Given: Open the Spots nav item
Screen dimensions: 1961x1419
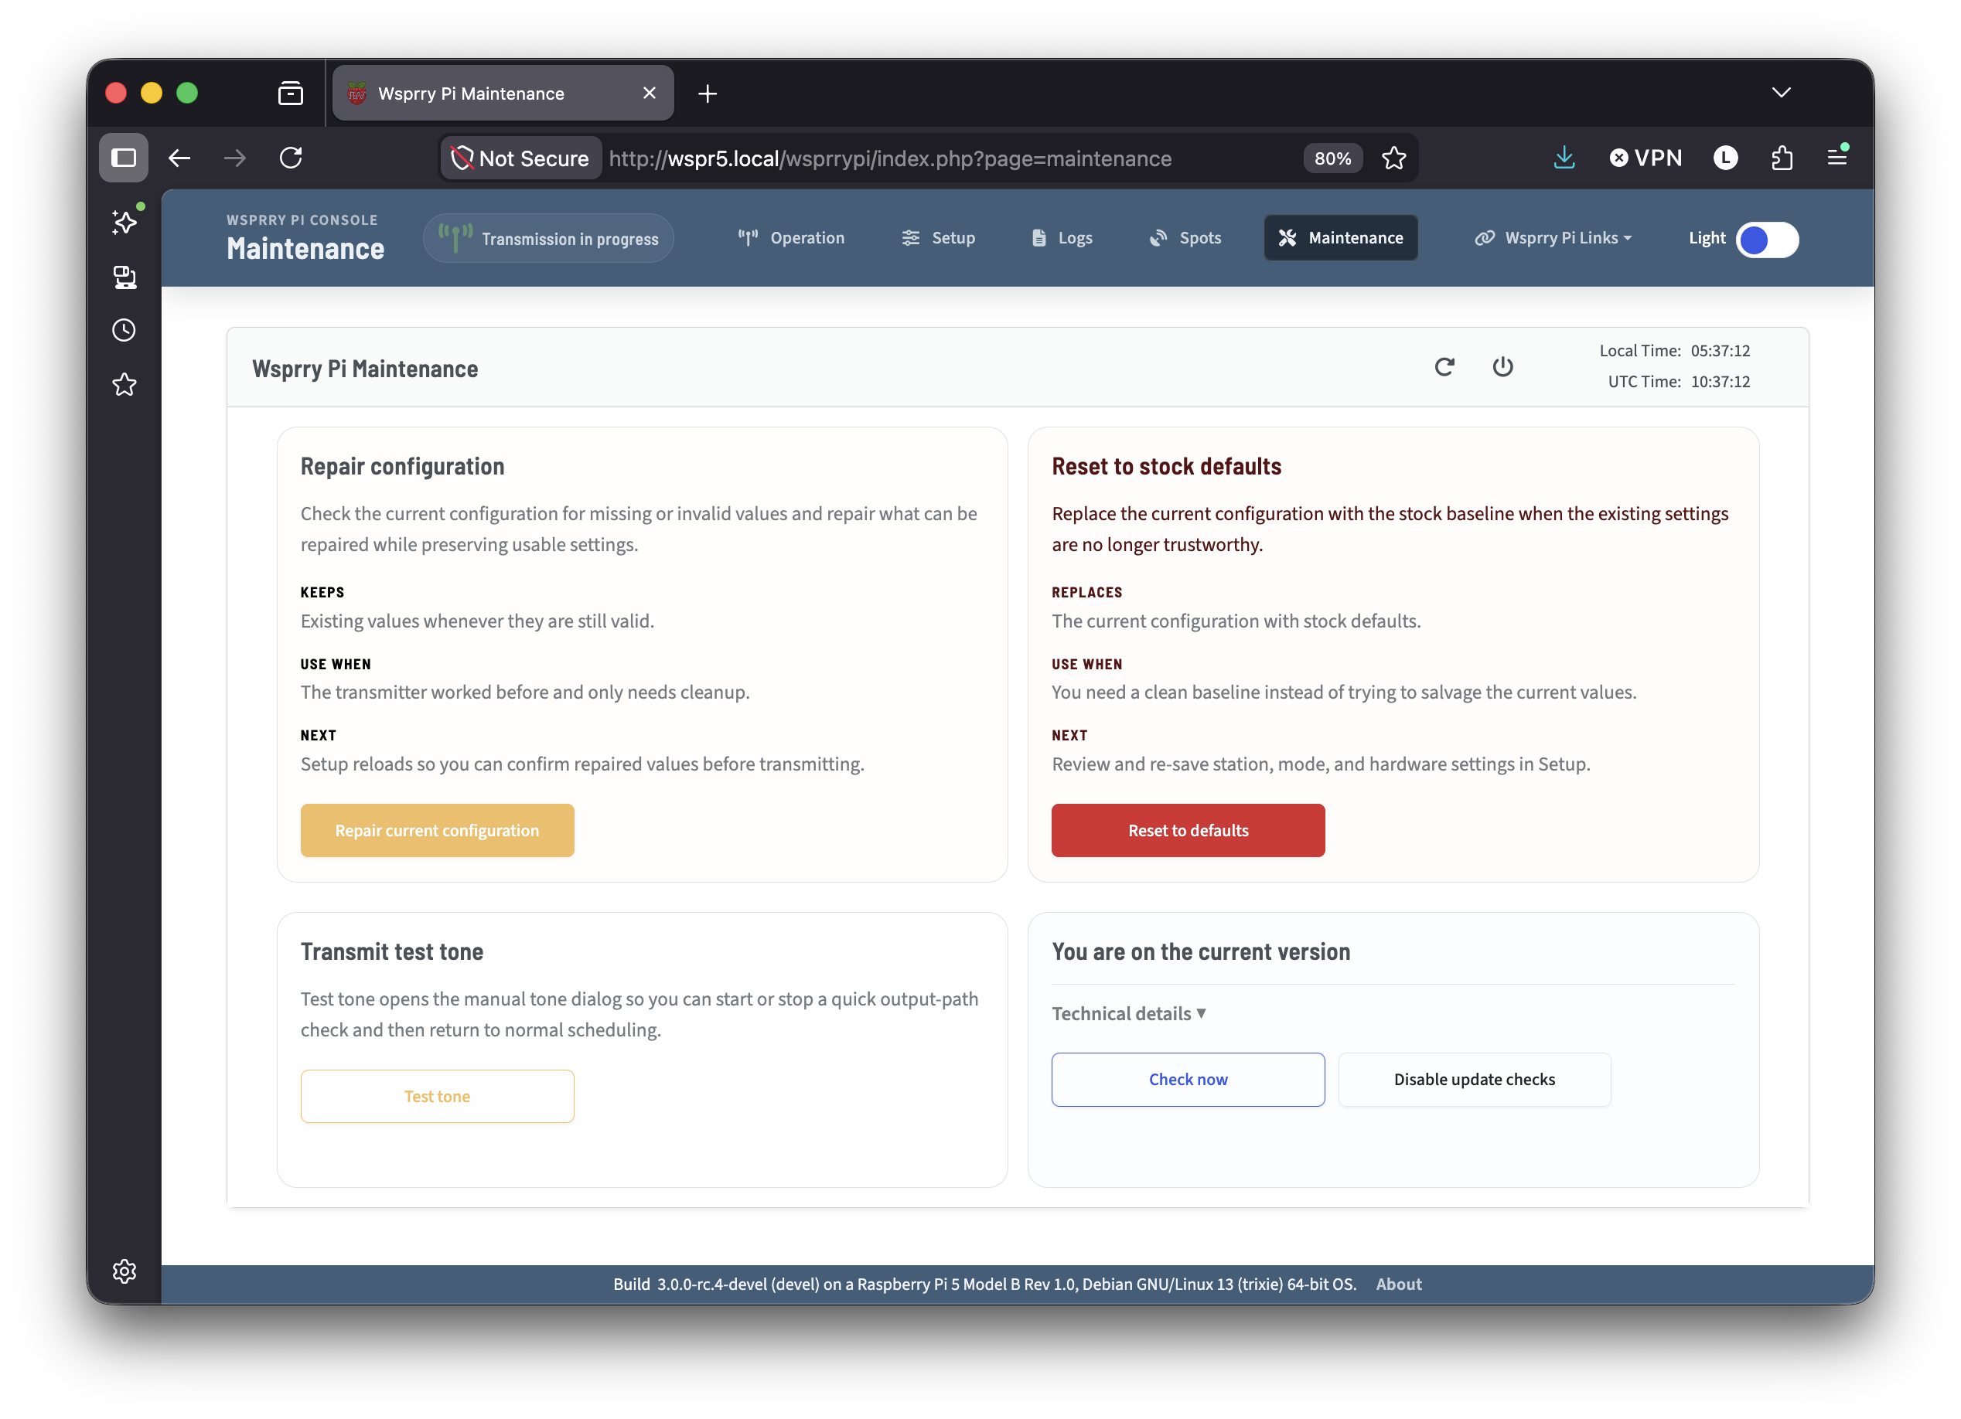Looking at the screenshot, I should [1185, 237].
